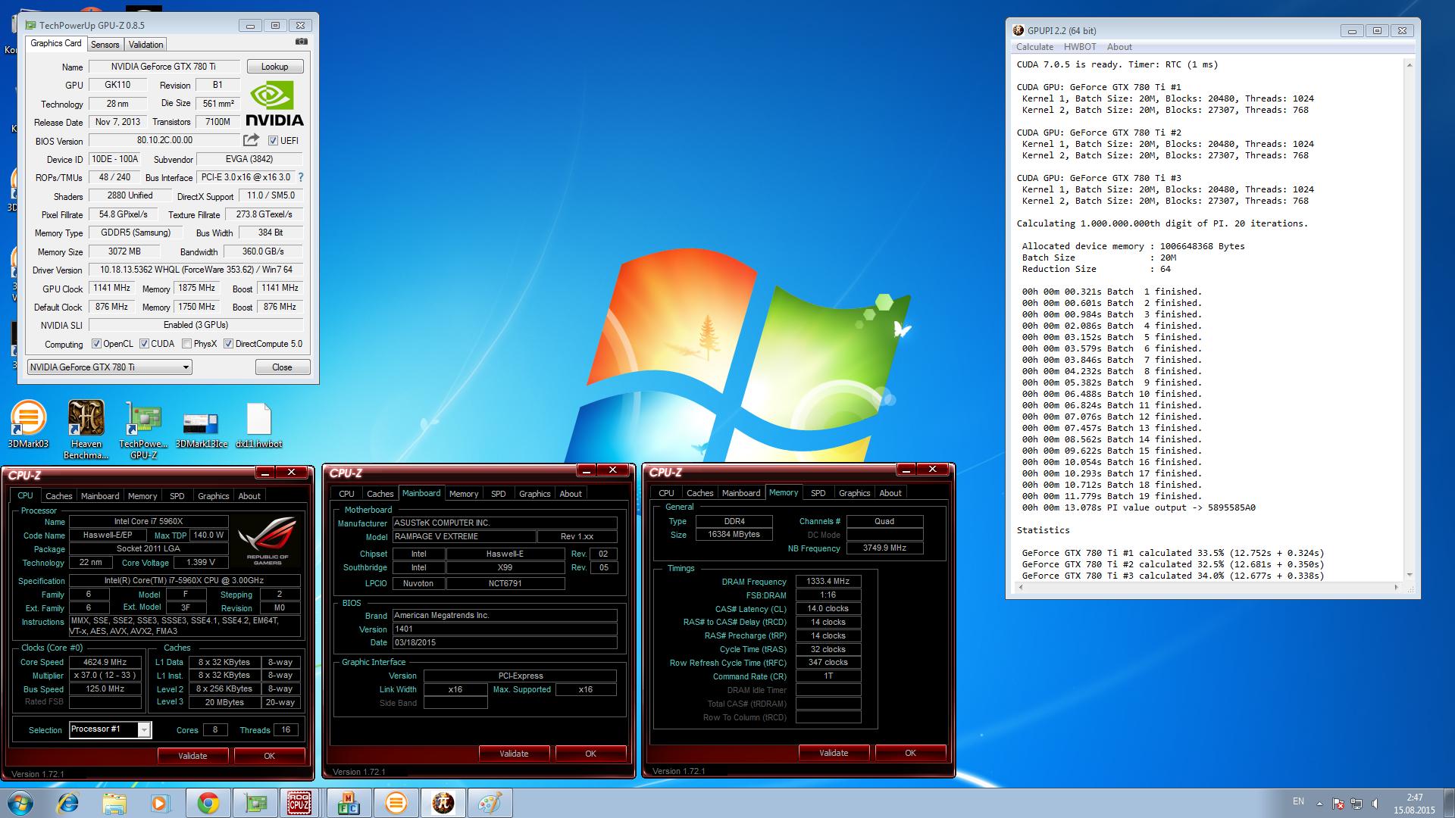Click the MFC app taskbar icon
Screen dimensions: 1455x818
tap(349, 803)
